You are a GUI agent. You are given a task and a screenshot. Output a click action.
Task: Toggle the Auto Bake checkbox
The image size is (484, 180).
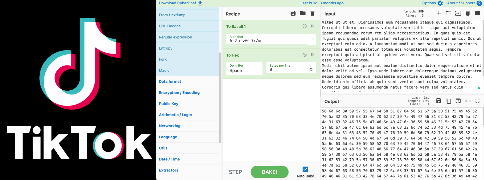[305, 169]
